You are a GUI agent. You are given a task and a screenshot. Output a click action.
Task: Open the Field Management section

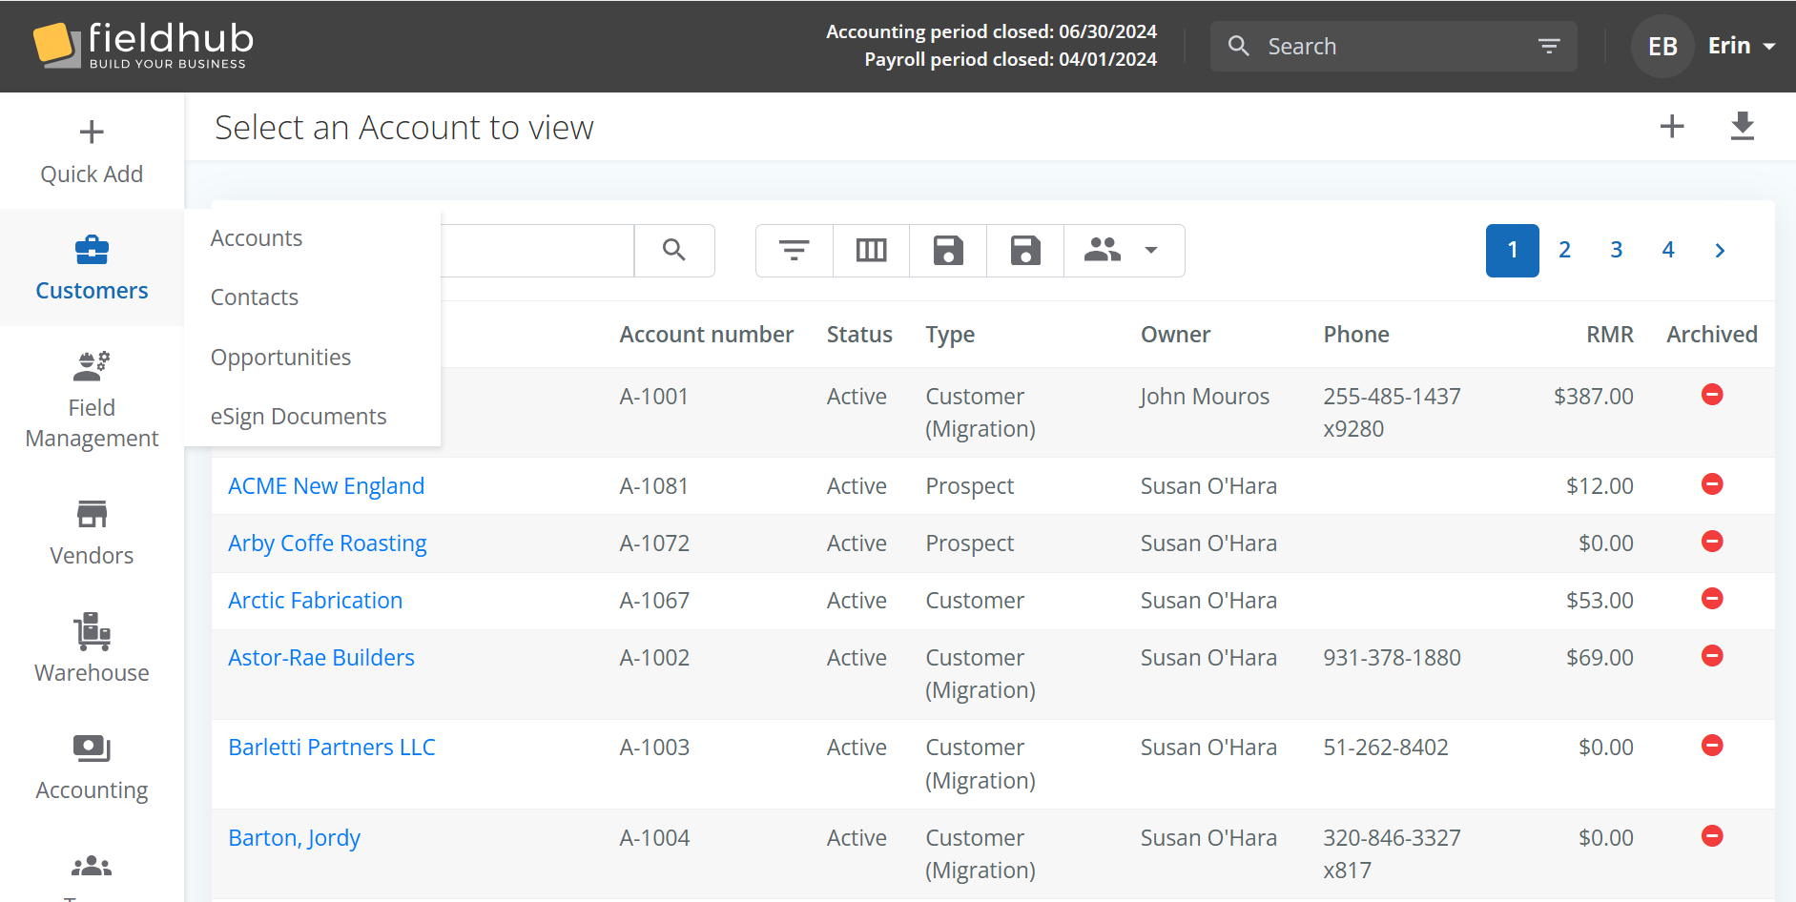(x=92, y=397)
